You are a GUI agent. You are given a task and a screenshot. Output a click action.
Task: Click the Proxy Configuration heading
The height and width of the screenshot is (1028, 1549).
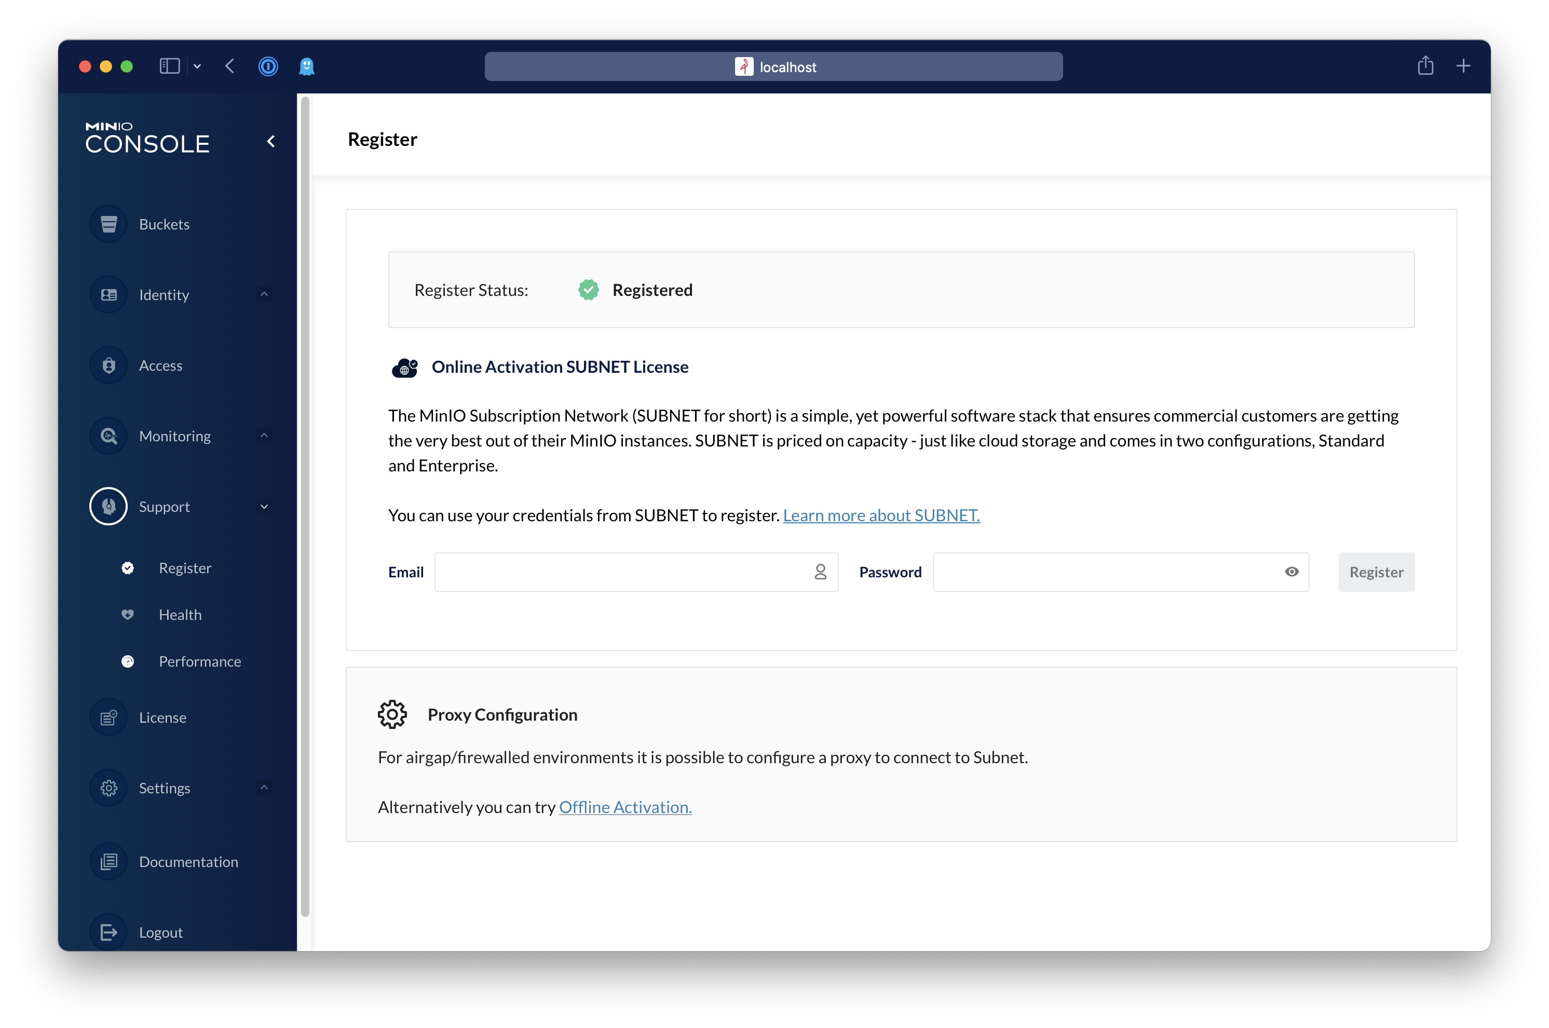pos(503,714)
